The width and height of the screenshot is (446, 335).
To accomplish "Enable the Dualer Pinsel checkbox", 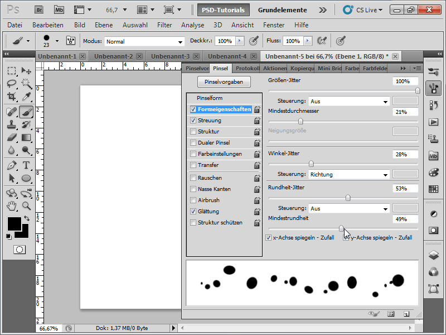I will point(193,142).
